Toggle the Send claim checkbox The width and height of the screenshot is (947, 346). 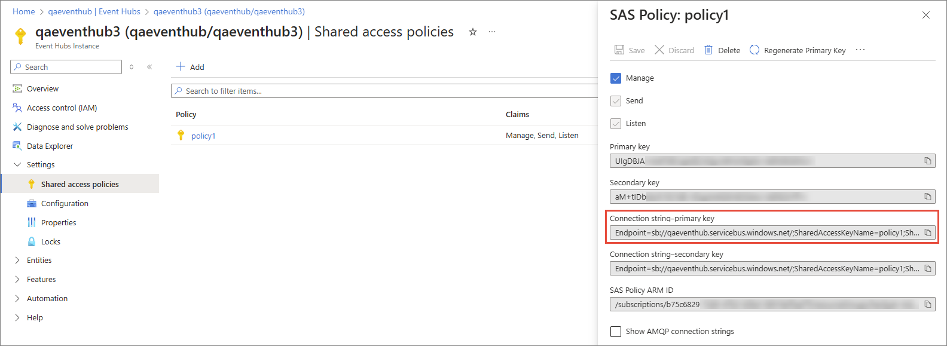616,101
